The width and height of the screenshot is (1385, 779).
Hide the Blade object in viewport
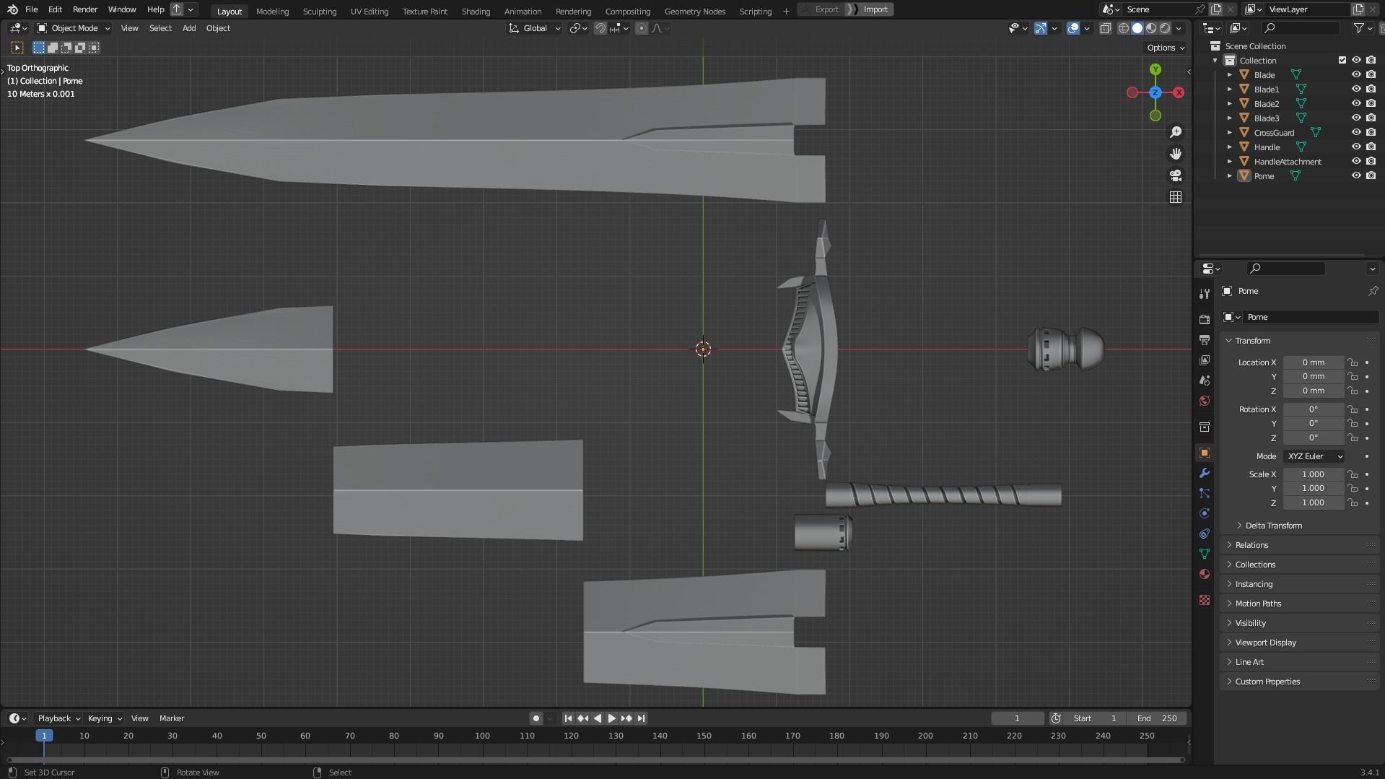1355,74
